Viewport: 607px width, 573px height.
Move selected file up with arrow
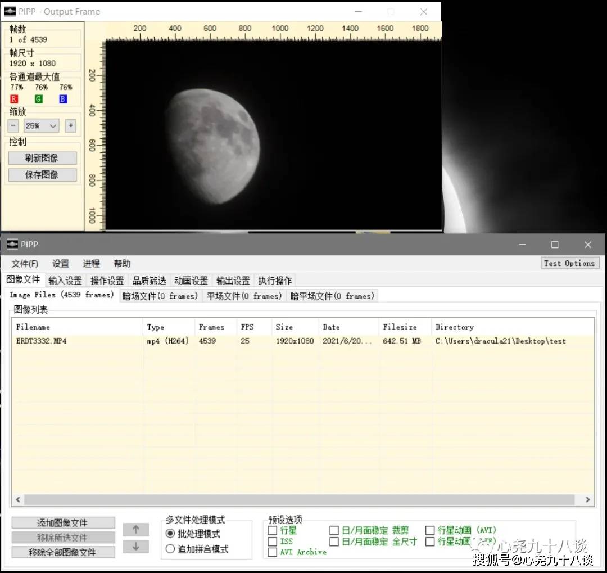tap(136, 530)
